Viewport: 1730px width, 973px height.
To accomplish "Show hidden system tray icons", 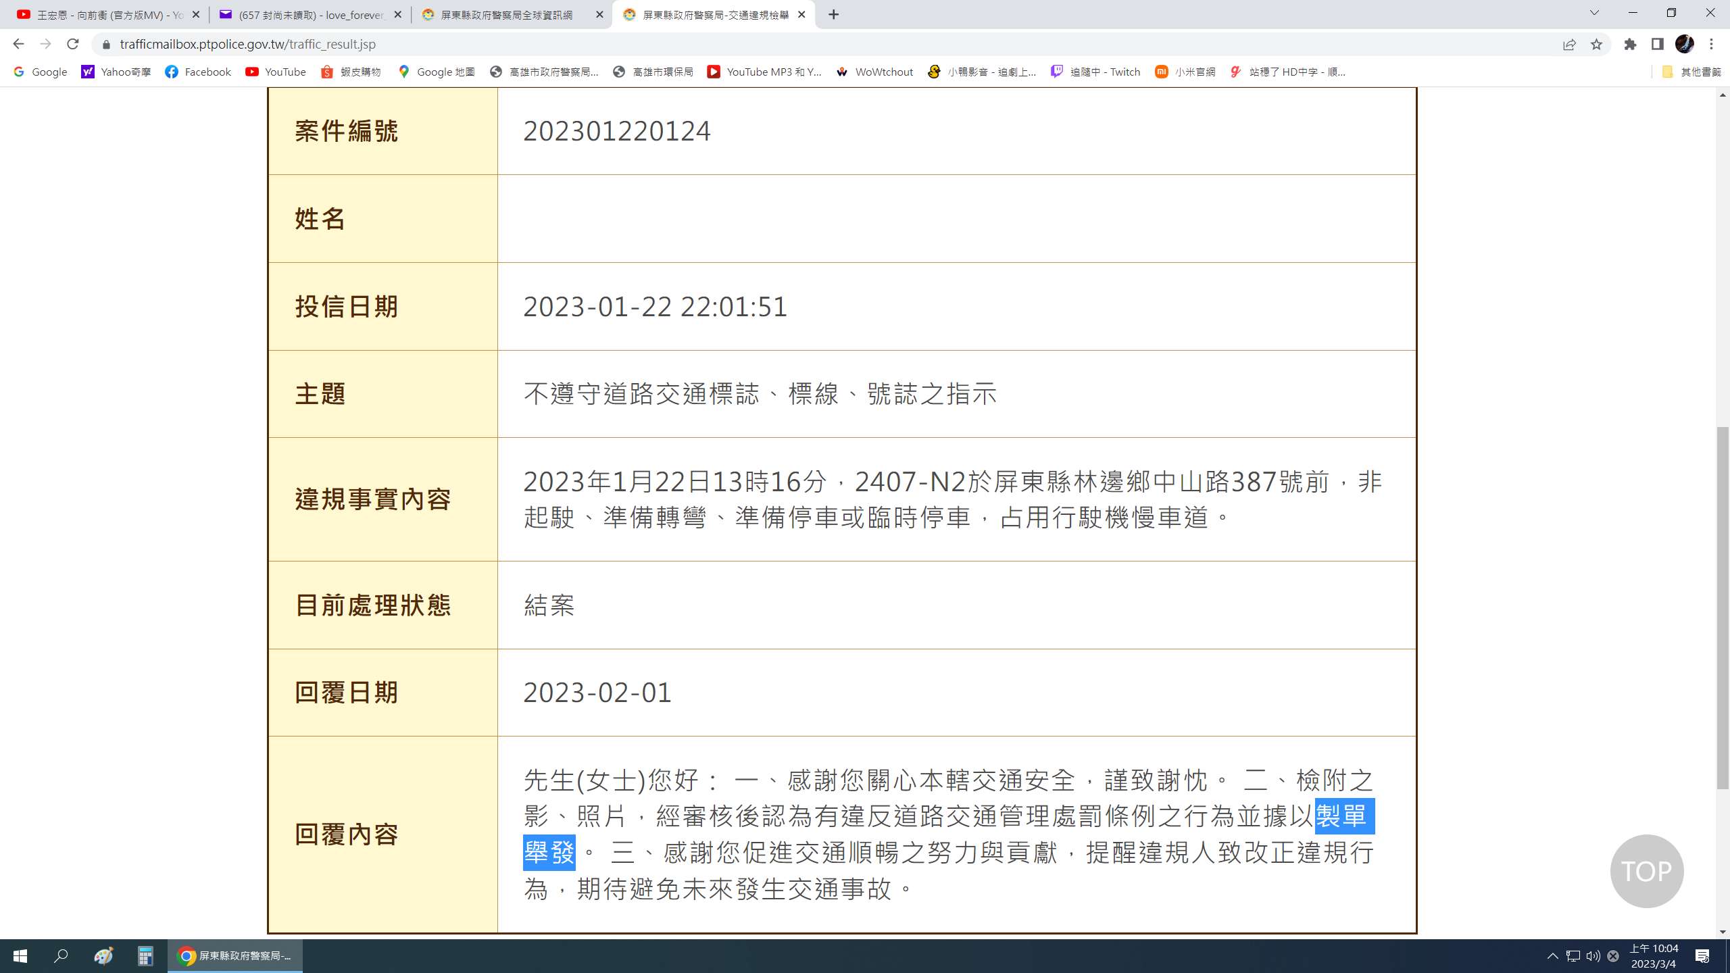I will 1552,956.
